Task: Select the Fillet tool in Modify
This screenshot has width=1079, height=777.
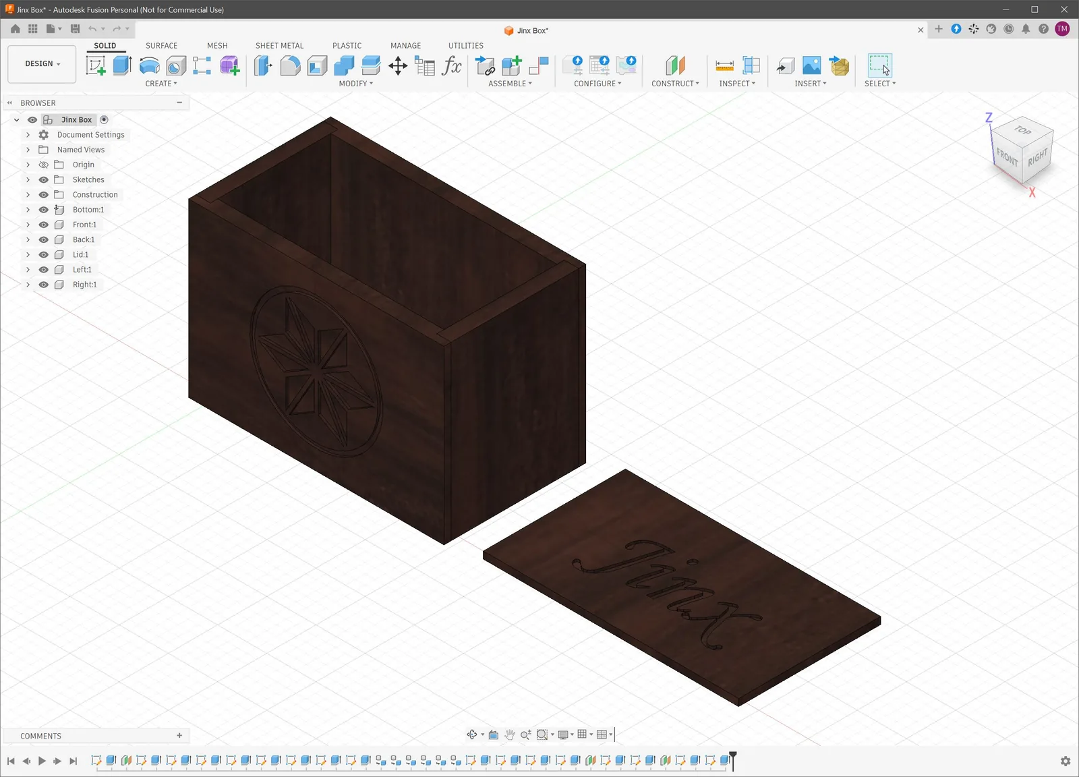Action: [290, 65]
